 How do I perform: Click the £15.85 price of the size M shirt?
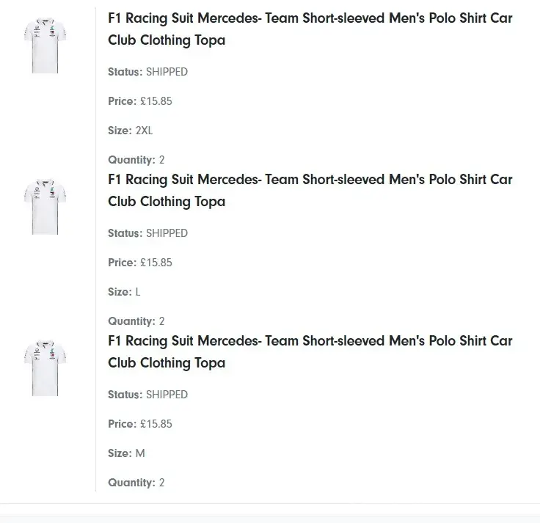[156, 424]
